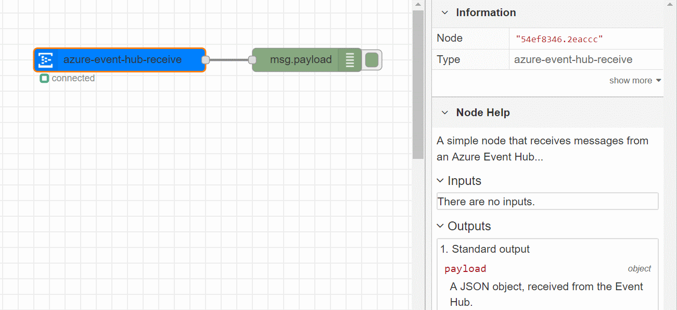This screenshot has height=310, width=677.
Task: Click the Type row label
Action: click(448, 59)
